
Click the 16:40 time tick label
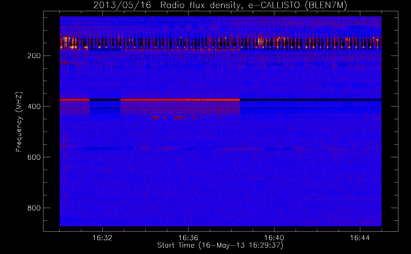point(274,238)
